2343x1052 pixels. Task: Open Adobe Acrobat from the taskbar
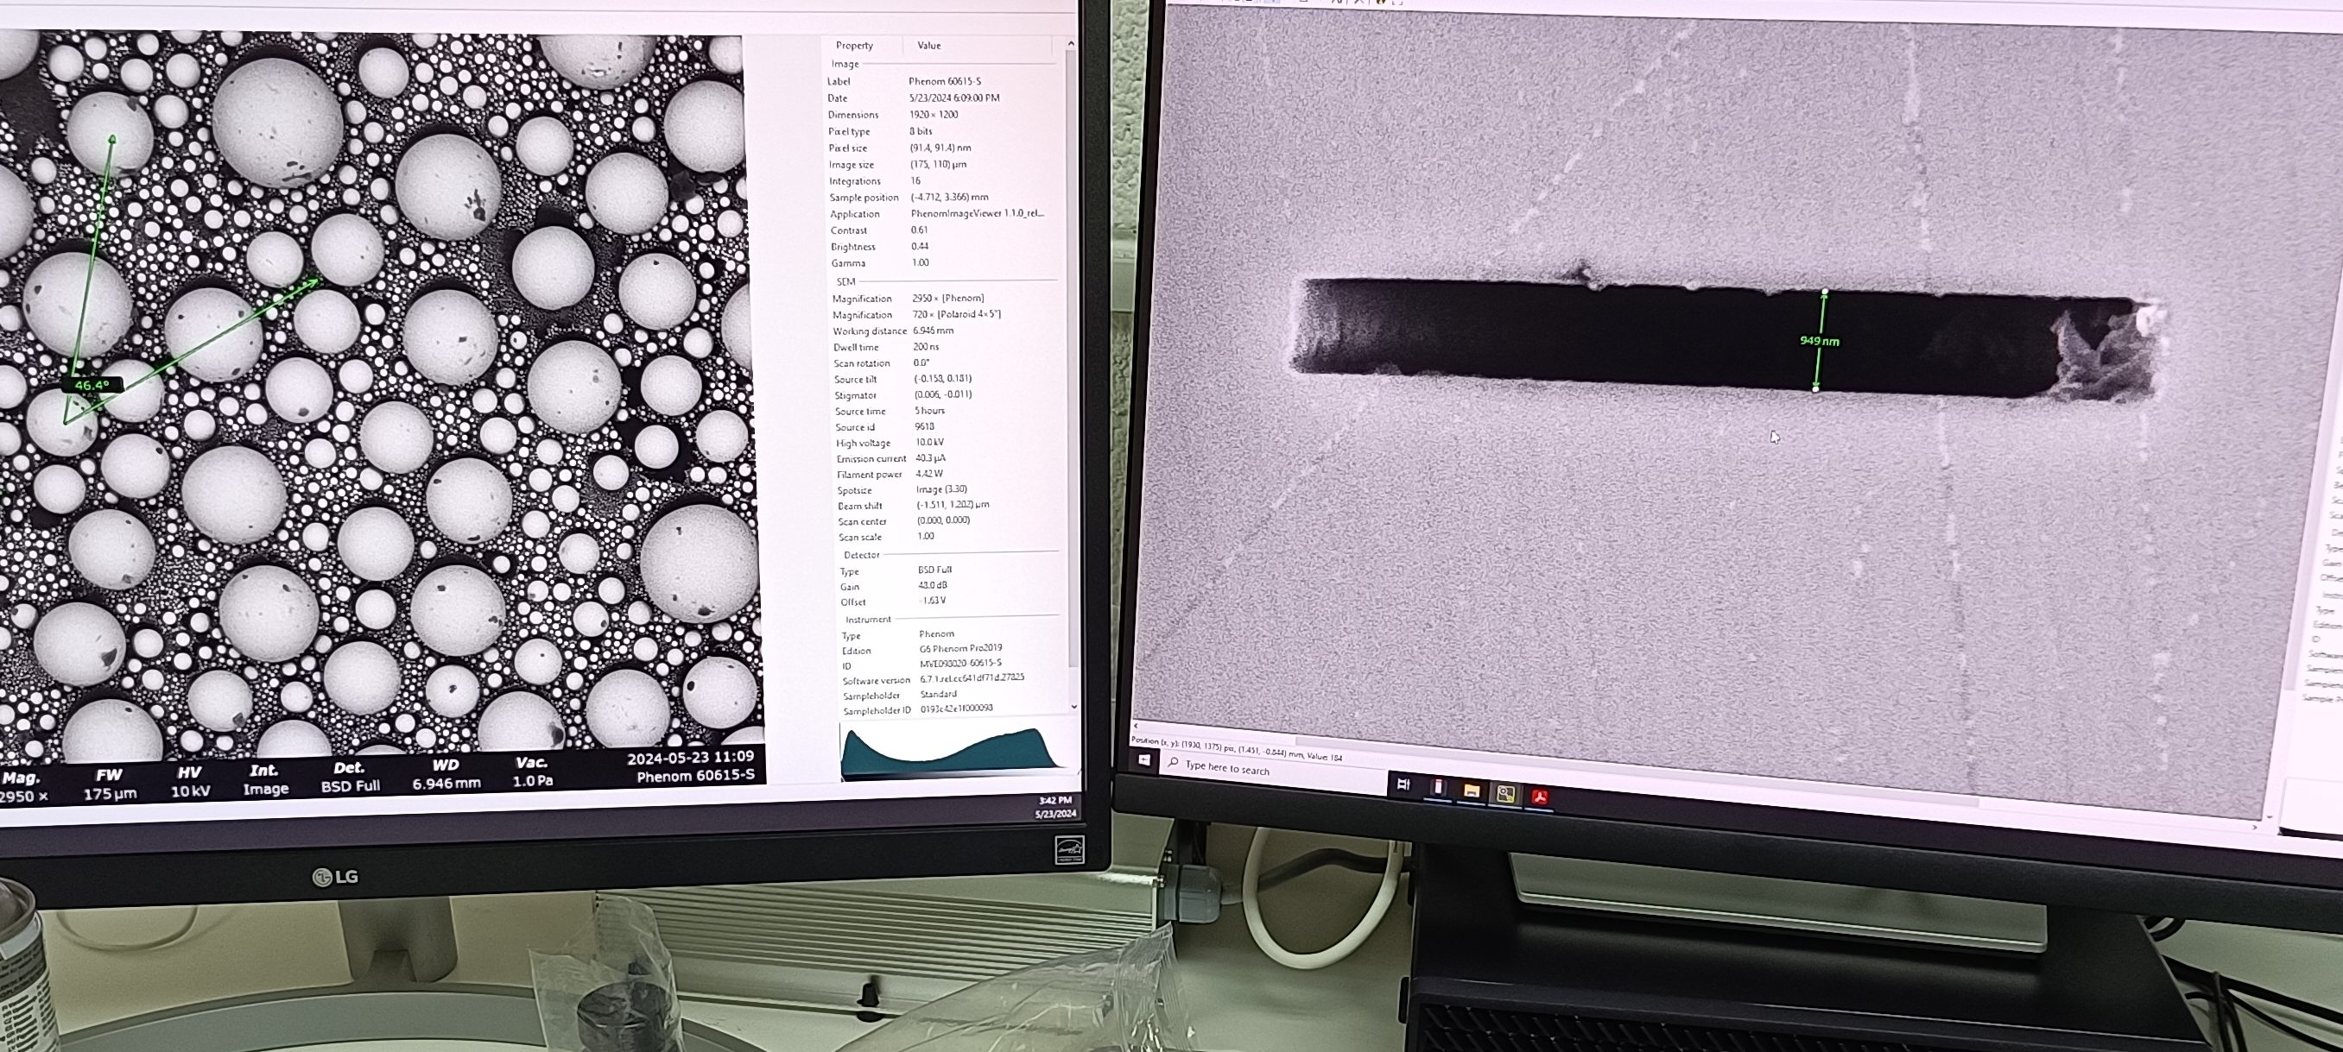1540,797
